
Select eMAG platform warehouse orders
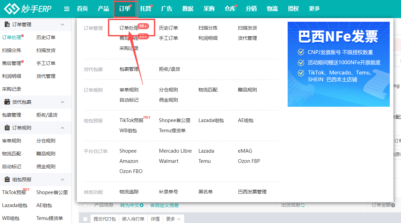pyautogui.click(x=245, y=151)
